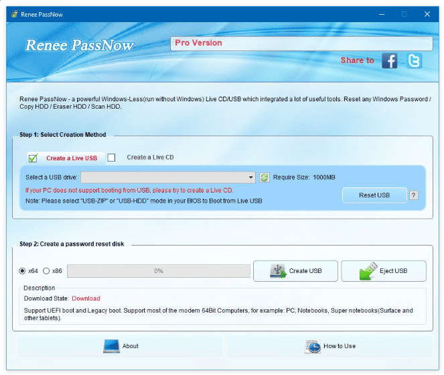The width and height of the screenshot is (444, 375).
Task: Check Create a Live USB option
Action: tap(33, 158)
